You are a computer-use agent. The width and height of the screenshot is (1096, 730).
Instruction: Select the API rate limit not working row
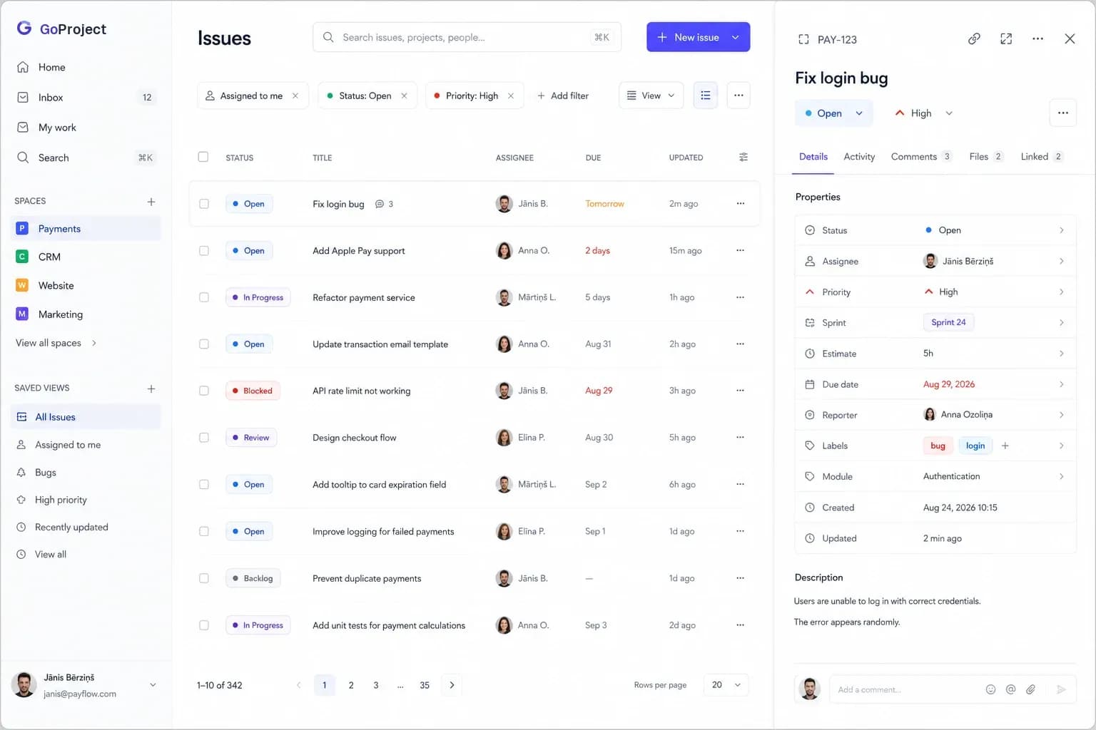[x=204, y=391]
